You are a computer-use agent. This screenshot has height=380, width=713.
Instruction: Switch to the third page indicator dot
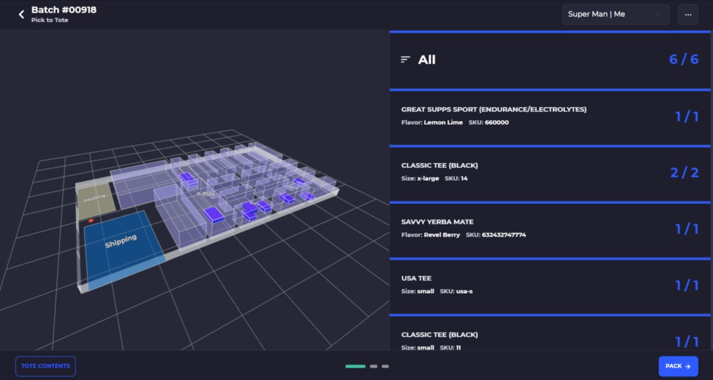tap(385, 366)
